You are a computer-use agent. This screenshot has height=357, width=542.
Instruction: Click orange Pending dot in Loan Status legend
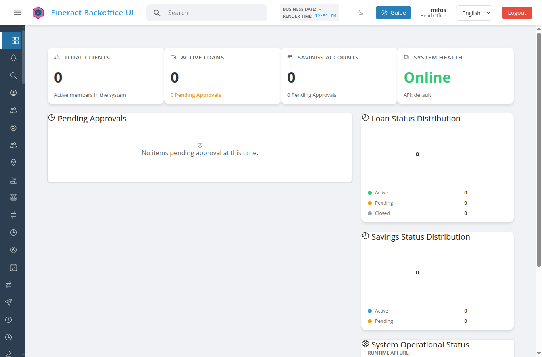[x=370, y=203]
